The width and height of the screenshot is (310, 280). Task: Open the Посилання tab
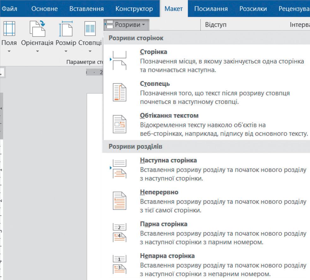(211, 9)
